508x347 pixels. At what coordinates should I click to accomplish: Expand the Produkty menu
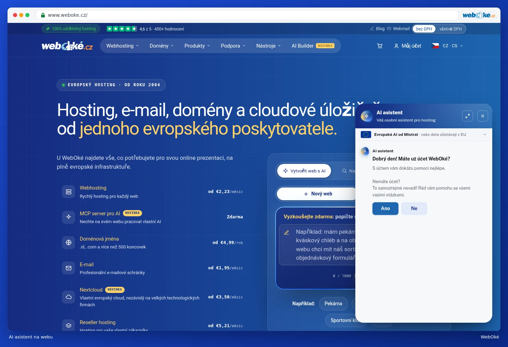pyautogui.click(x=197, y=46)
